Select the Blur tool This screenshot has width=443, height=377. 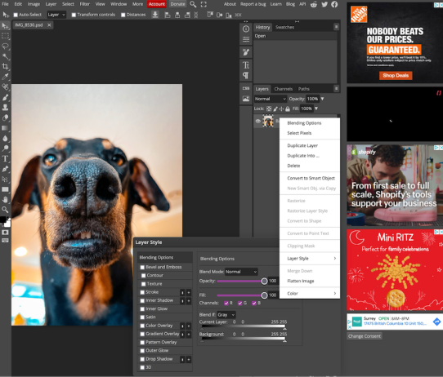5,138
